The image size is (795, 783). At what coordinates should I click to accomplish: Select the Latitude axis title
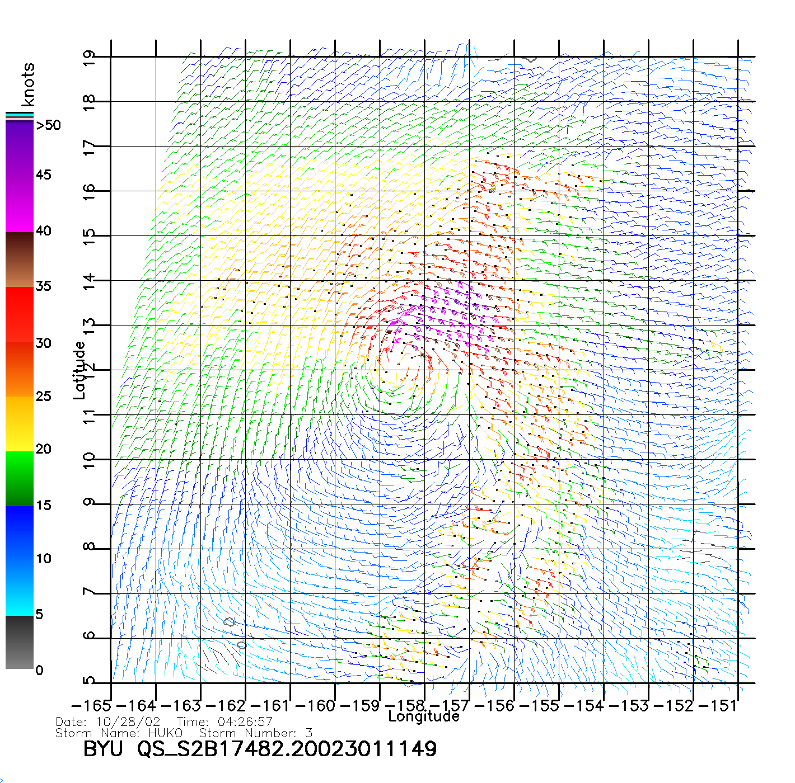79,370
